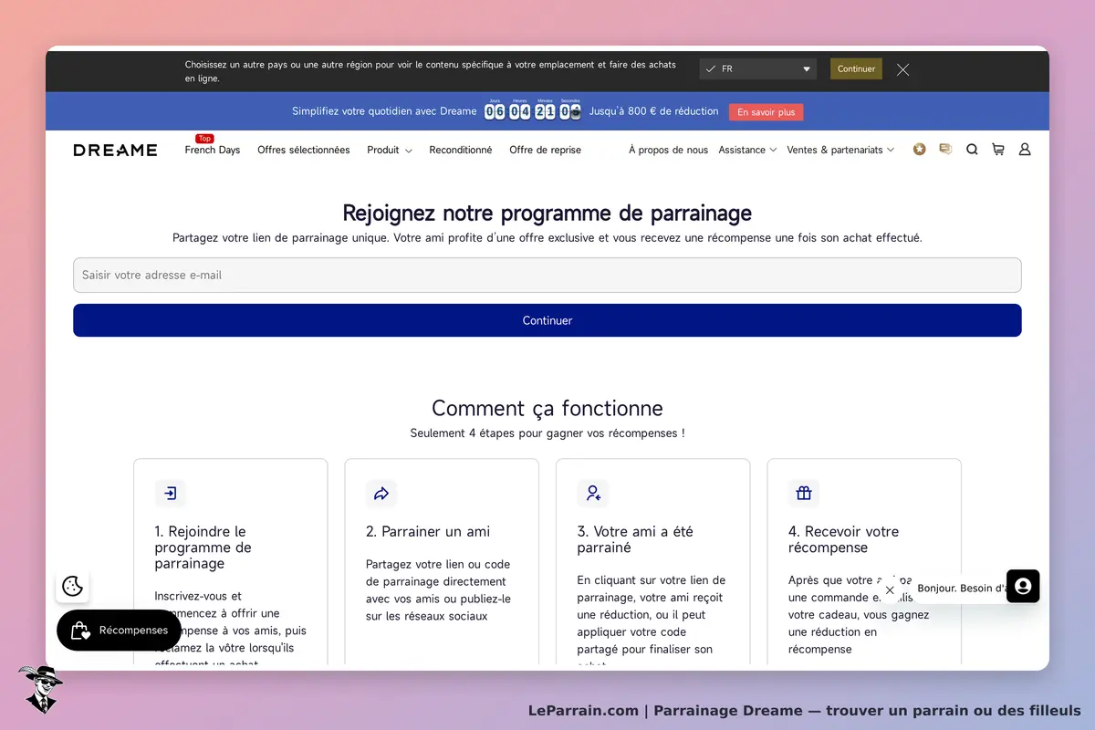This screenshot has width=1095, height=730.
Task: Open the user account icon
Action: 1025,150
